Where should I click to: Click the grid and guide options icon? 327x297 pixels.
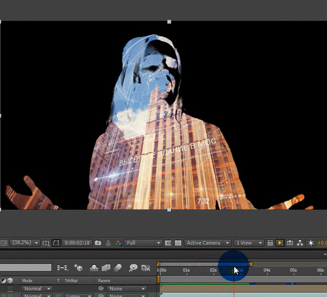click(x=46, y=243)
